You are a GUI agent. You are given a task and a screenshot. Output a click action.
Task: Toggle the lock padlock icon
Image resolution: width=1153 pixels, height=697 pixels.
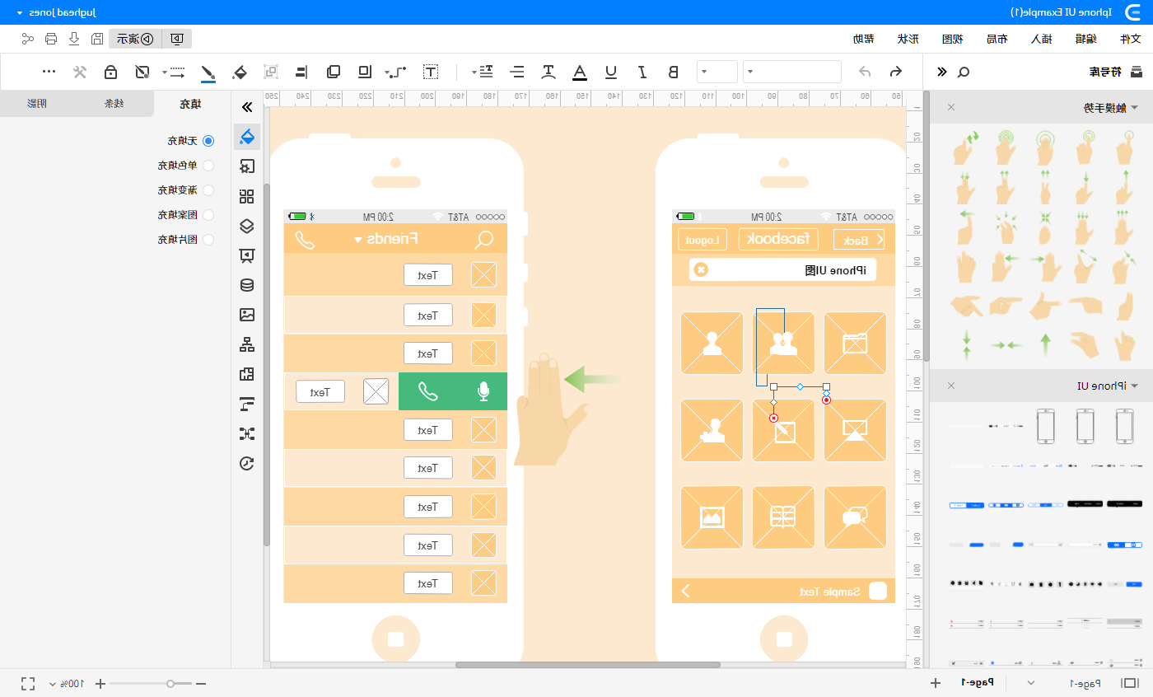tap(111, 72)
